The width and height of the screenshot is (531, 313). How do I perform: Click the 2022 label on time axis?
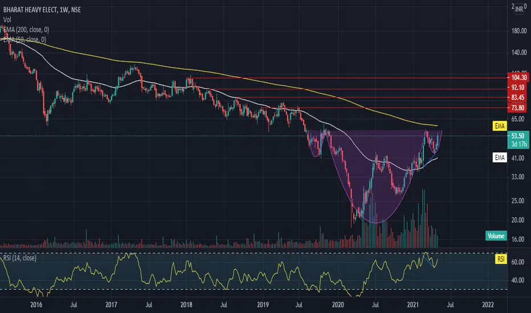488,305
